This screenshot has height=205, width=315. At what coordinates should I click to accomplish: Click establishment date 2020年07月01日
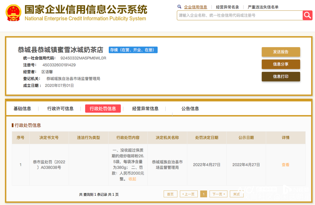click(59, 86)
